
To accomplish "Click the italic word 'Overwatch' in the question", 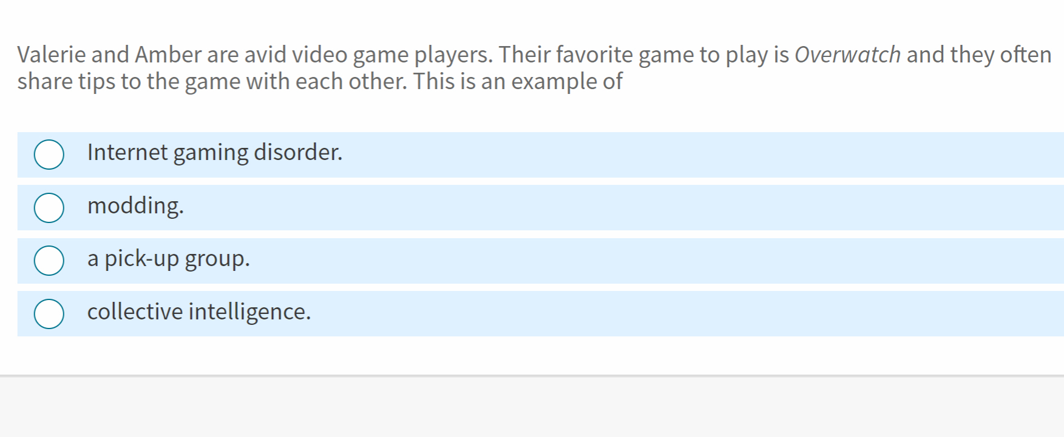I will [847, 55].
